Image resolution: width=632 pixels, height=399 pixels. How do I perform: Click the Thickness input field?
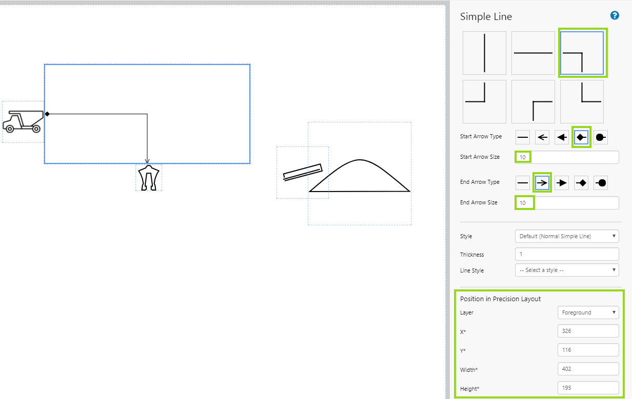[x=567, y=254]
